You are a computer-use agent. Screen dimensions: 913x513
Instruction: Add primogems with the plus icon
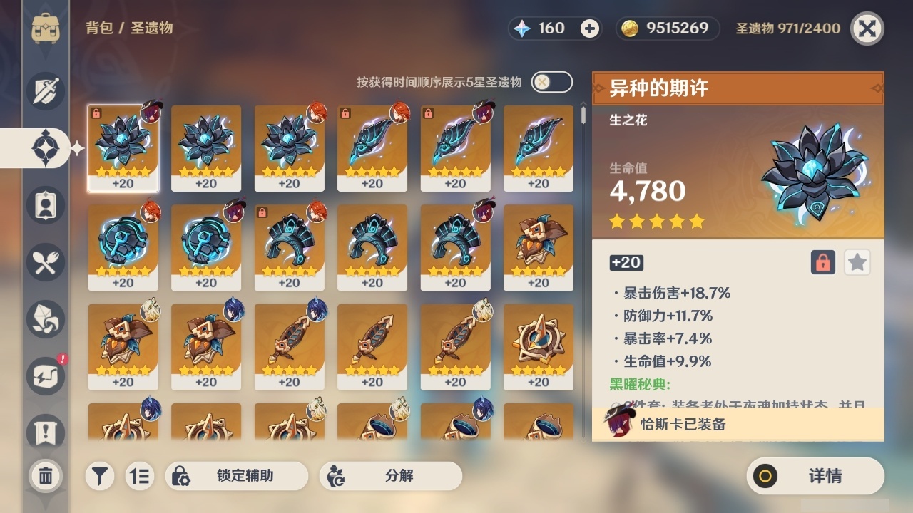[590, 28]
